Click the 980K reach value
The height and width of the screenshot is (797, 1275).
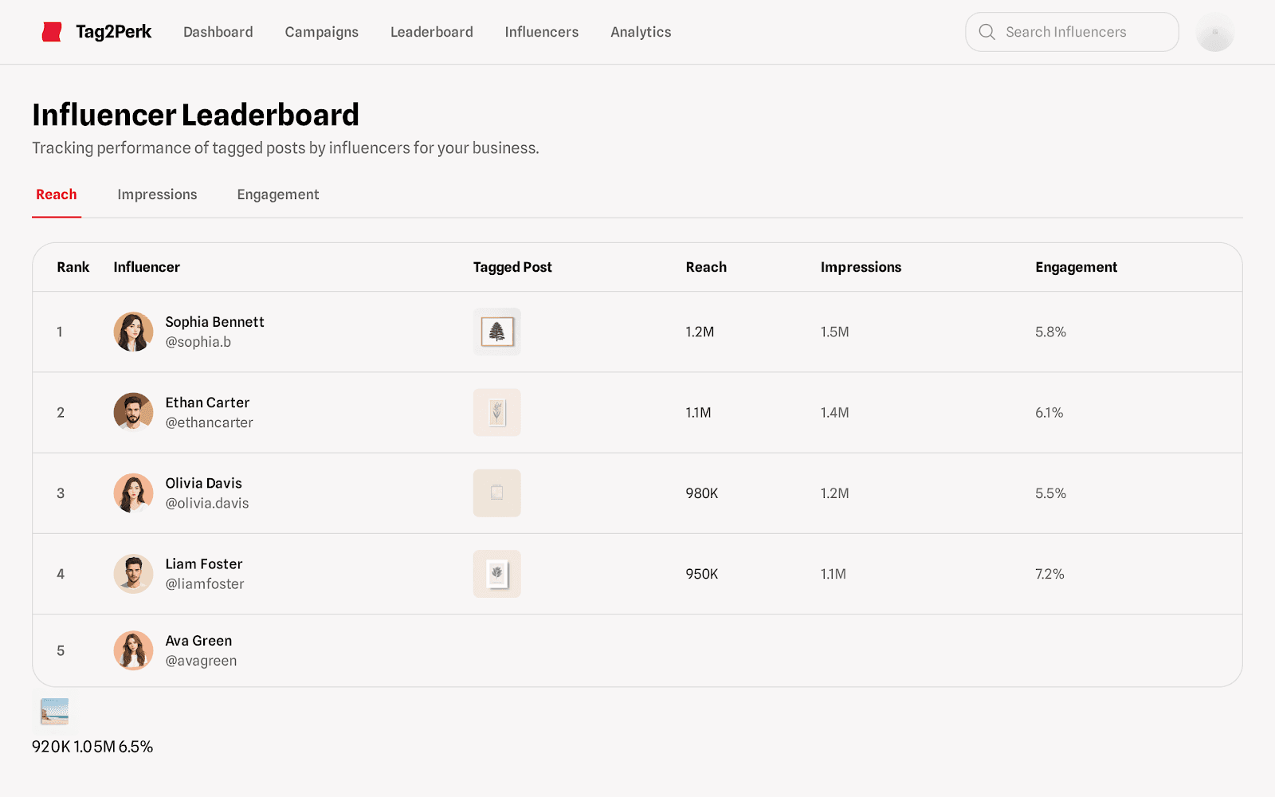(x=702, y=493)
